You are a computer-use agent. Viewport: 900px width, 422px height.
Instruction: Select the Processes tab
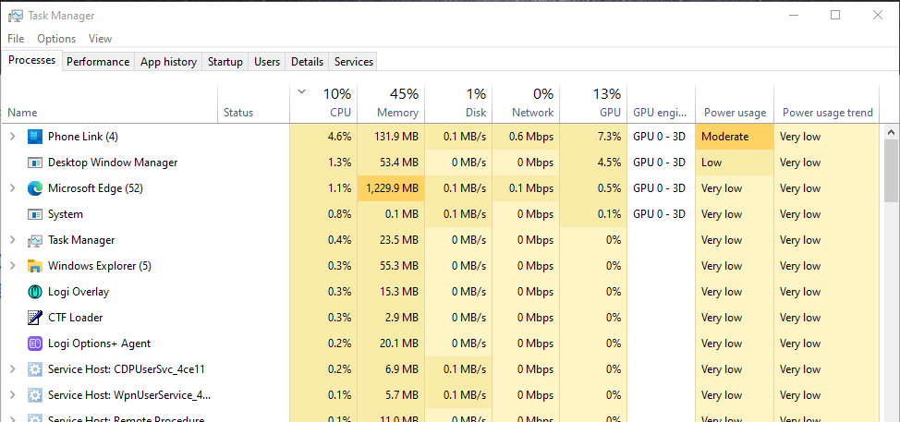pyautogui.click(x=32, y=61)
